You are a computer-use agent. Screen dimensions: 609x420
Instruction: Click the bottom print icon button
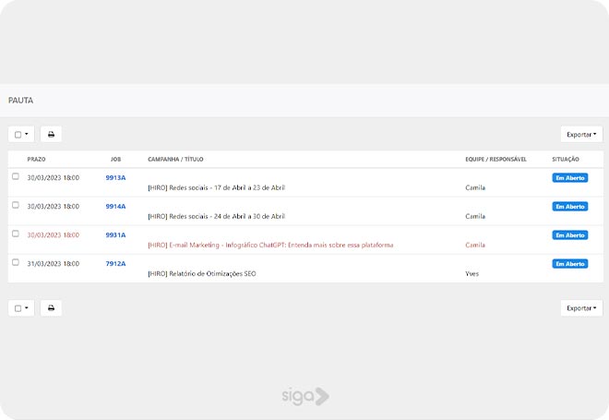pyautogui.click(x=51, y=307)
